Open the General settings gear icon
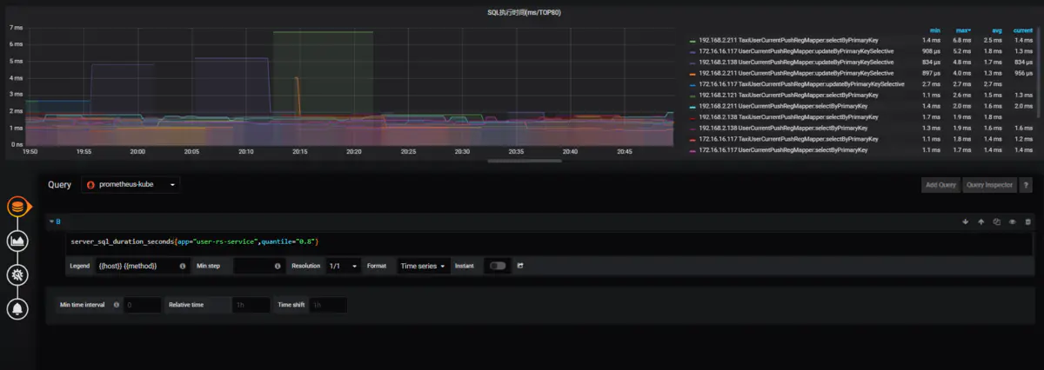 point(17,274)
